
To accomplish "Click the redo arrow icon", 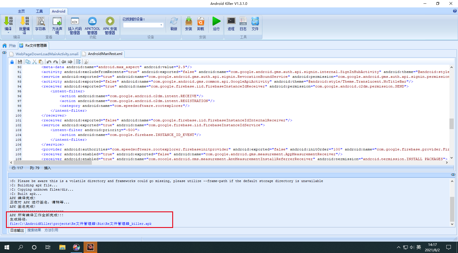I will [56, 62].
